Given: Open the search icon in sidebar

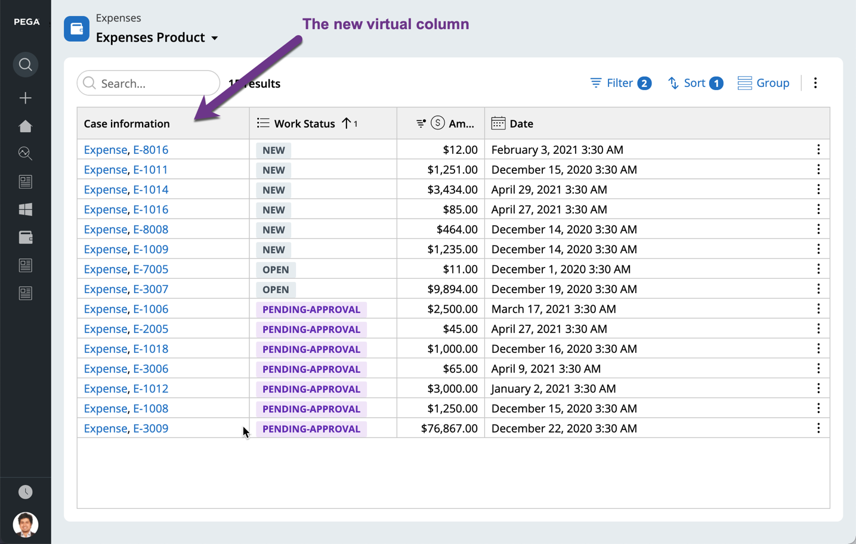Looking at the screenshot, I should (x=25, y=64).
